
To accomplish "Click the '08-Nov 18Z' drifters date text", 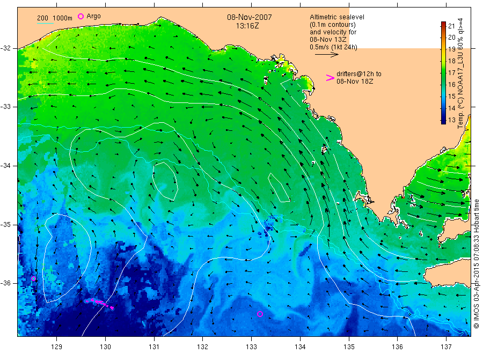I will coord(355,82).
